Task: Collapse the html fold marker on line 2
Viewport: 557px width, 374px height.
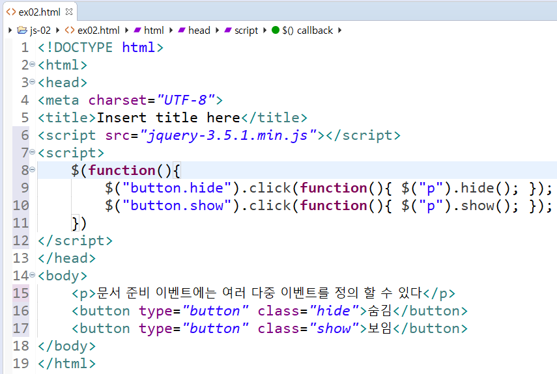Action: click(x=33, y=64)
